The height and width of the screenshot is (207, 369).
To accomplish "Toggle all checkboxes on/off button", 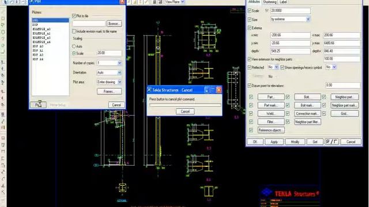I will point(332,142).
